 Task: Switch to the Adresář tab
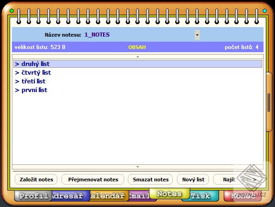70,196
